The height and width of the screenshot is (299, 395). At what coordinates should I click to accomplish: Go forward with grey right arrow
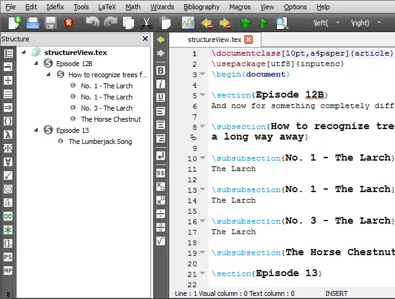pos(161,53)
